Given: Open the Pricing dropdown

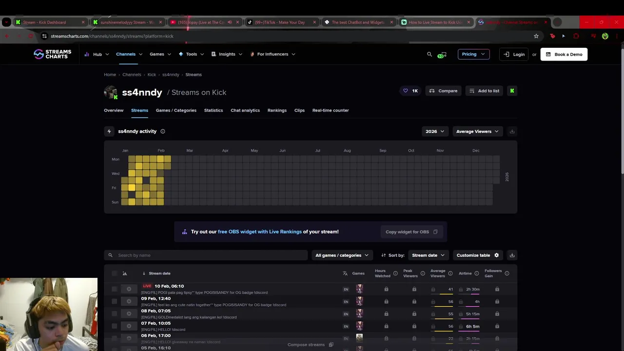Looking at the screenshot, I should coord(473,54).
